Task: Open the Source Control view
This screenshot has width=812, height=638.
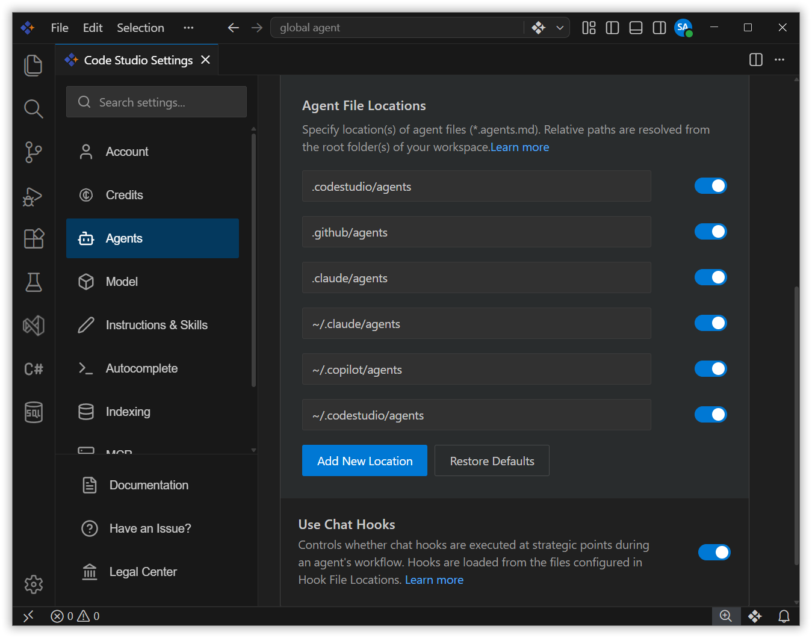Action: (33, 152)
